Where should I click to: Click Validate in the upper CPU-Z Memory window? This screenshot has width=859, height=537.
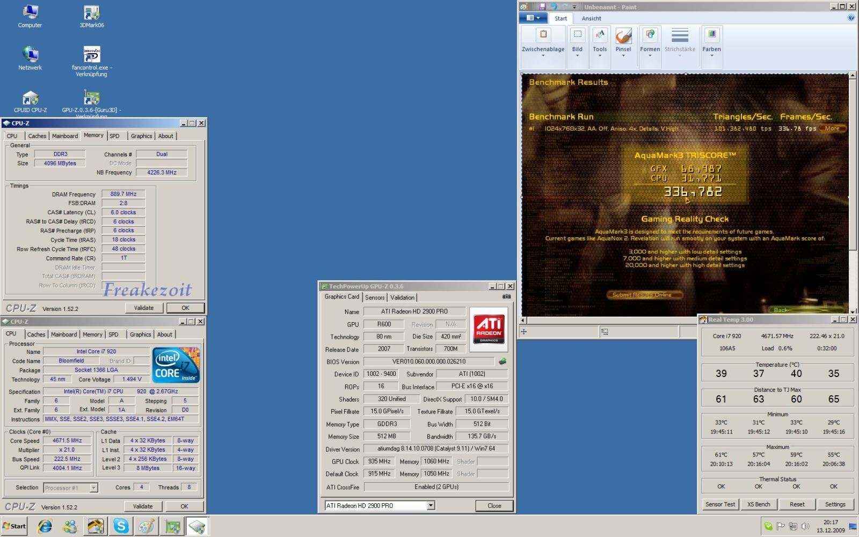143,308
